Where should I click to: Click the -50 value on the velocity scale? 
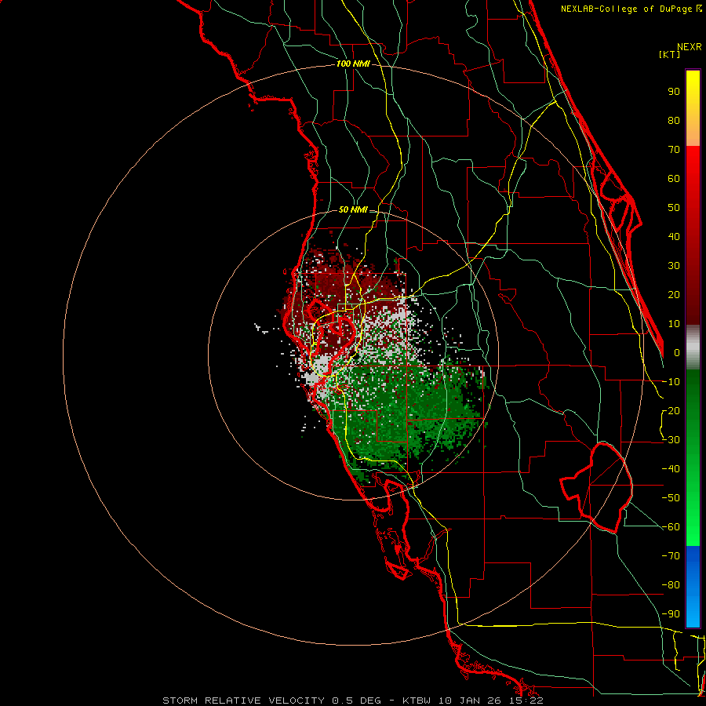click(671, 498)
